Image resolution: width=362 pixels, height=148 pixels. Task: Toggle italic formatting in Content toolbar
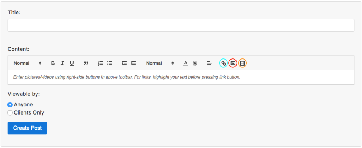tap(62, 63)
